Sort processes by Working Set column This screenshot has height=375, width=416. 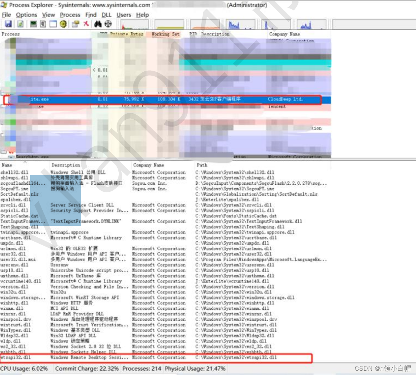click(165, 34)
